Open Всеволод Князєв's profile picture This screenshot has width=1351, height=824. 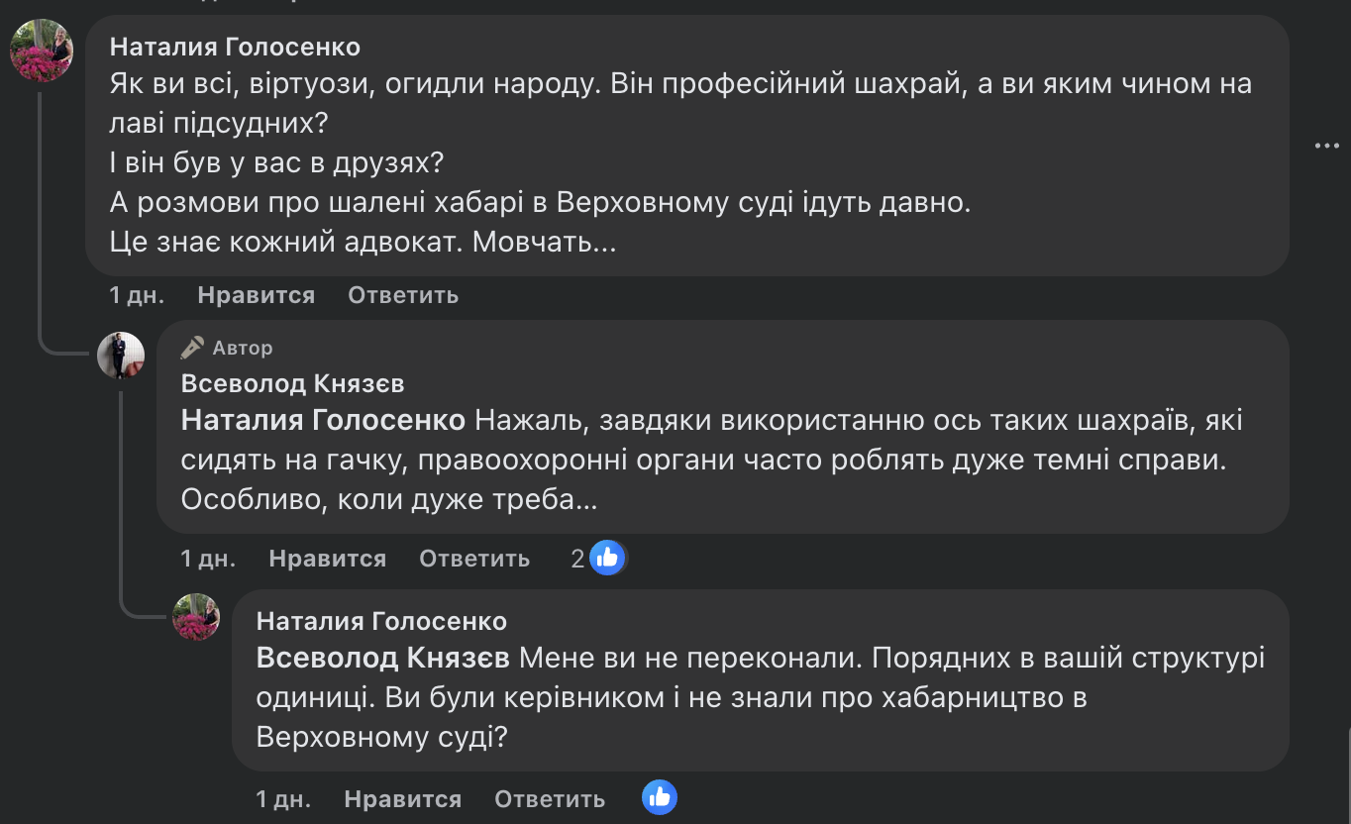click(121, 355)
